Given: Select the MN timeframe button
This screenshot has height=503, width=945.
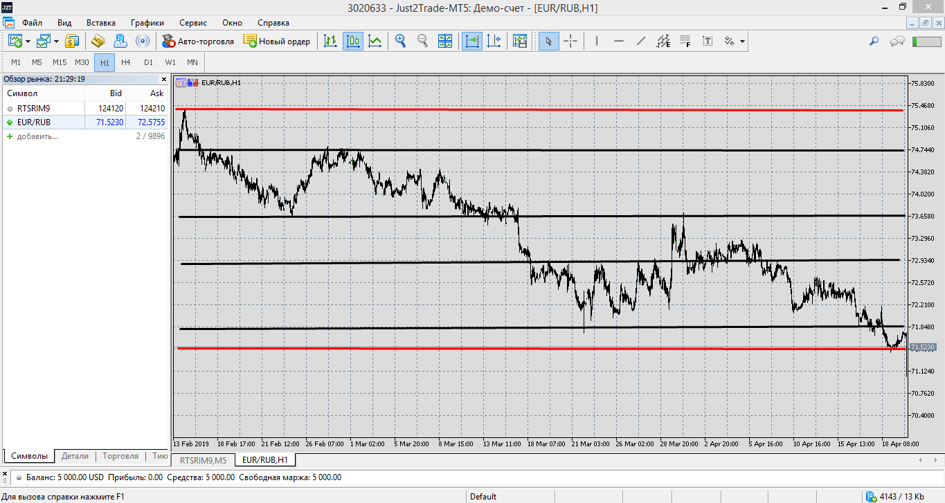Looking at the screenshot, I should pos(192,62).
